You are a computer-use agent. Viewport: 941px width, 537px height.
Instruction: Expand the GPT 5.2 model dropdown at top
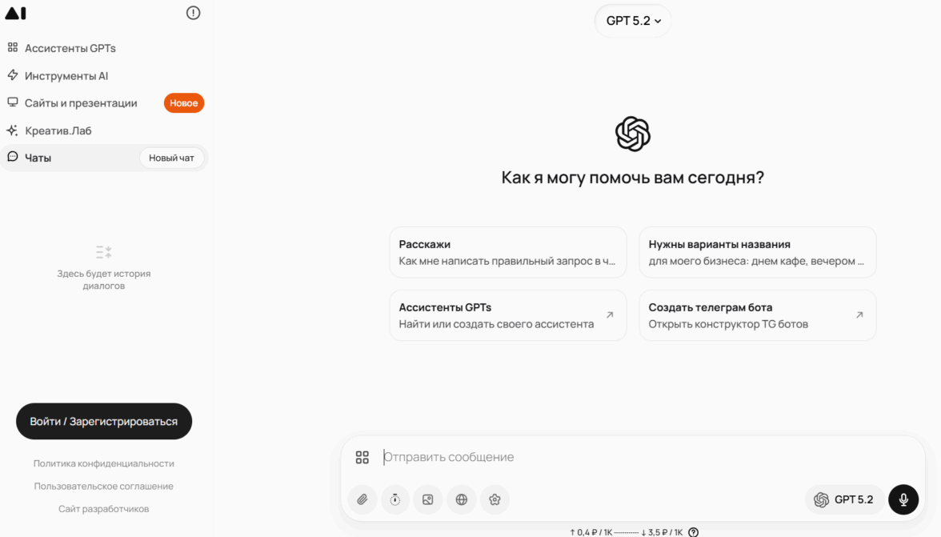click(x=632, y=21)
